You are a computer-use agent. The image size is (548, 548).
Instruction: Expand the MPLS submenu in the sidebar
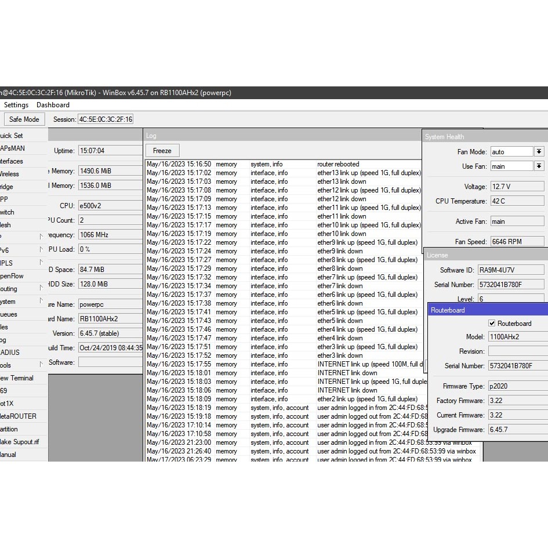tap(23, 263)
